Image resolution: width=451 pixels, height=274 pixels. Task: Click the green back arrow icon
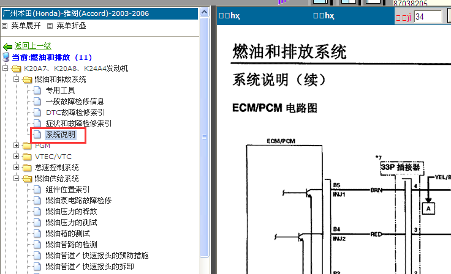tap(7, 46)
